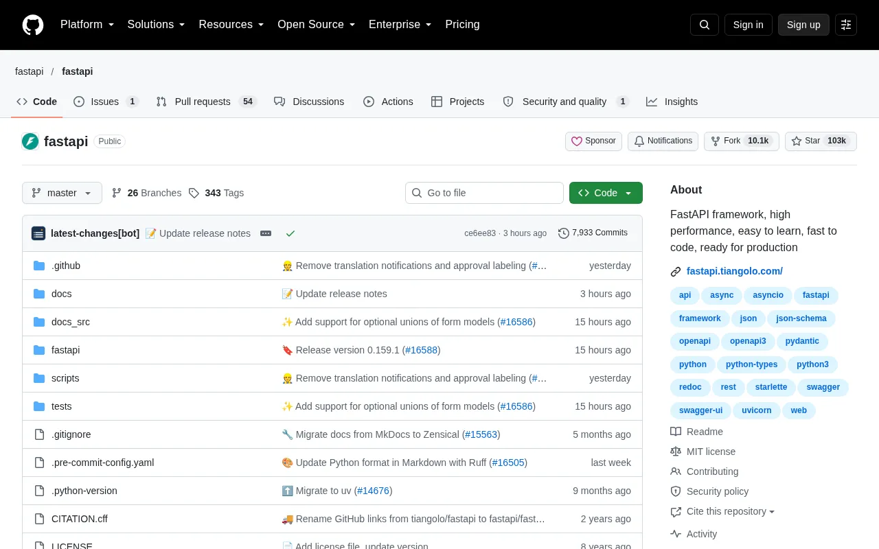879x549 pixels.
Task: Open the Pull requests tab
Action: (x=207, y=102)
